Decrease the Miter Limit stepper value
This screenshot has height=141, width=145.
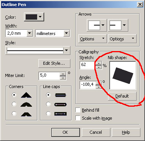tap(63, 78)
